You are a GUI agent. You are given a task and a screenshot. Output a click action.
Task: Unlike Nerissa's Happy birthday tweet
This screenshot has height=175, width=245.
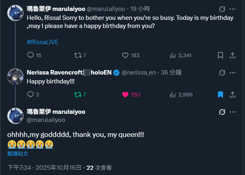[x=126, y=94]
